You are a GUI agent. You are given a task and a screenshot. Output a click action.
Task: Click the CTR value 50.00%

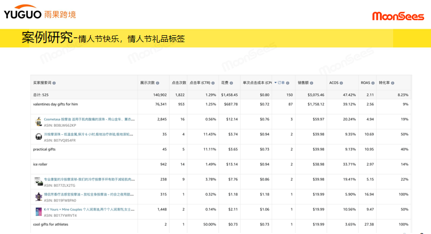[x=210, y=224]
